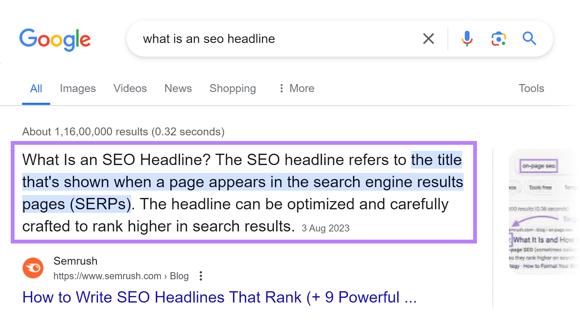580x326 pixels.
Task: Click the Semrush favicon icon
Action: [33, 268]
